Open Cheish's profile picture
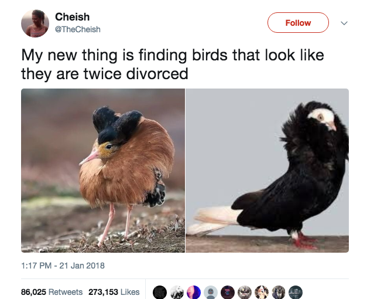367x299 pixels. coord(35,23)
